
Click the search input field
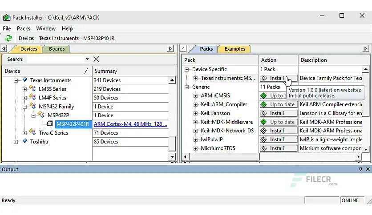(x=56, y=59)
